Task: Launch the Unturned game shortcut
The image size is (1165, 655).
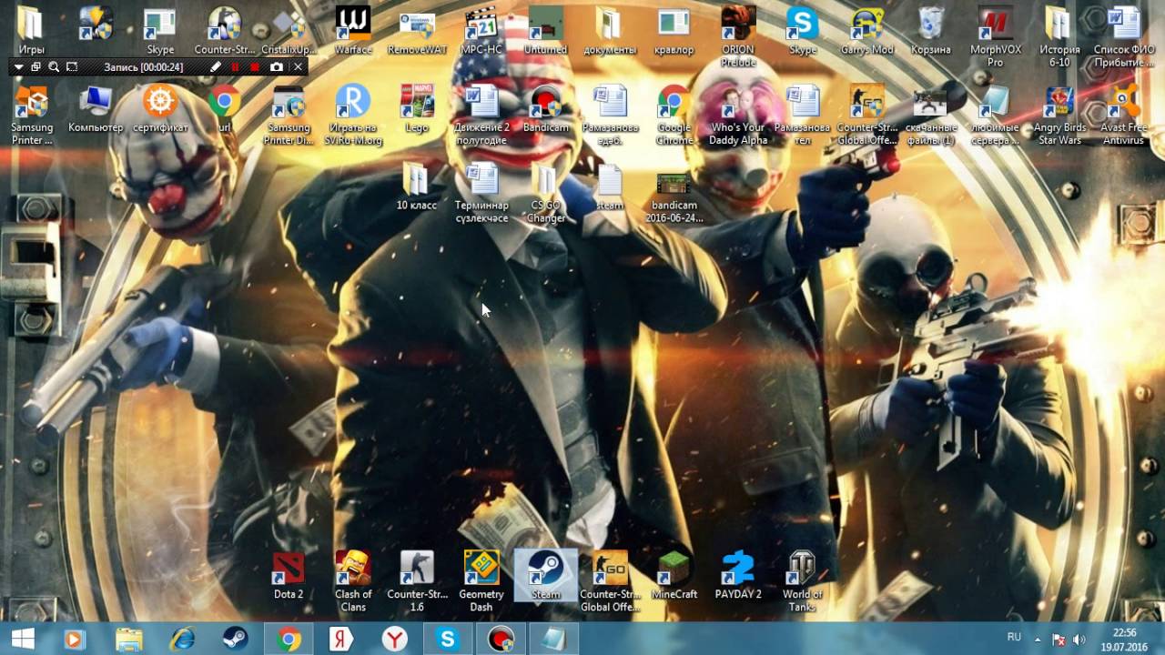Action: (x=545, y=31)
